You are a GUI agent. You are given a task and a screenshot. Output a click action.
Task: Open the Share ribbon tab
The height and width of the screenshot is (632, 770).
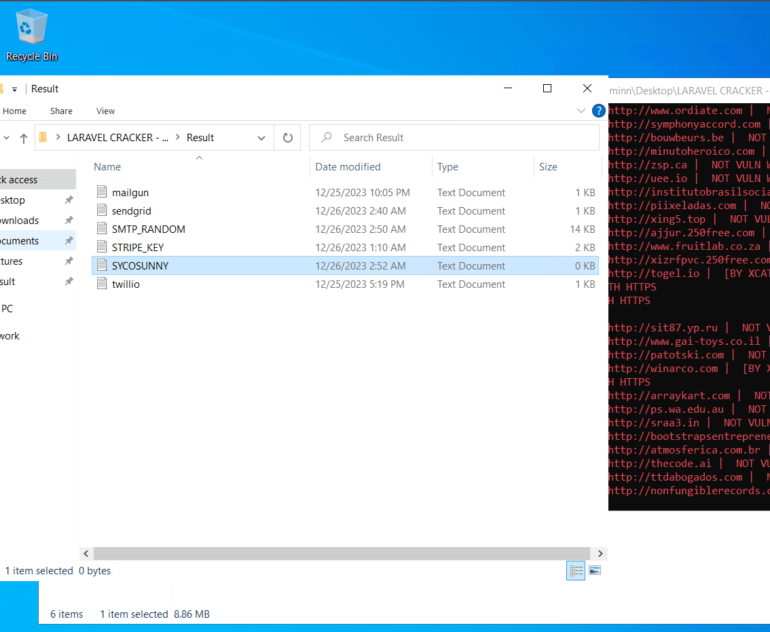[x=61, y=111]
